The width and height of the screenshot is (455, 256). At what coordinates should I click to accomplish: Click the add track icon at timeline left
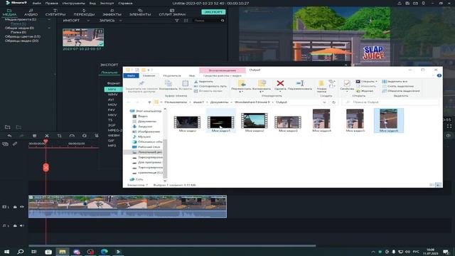(x=5, y=144)
